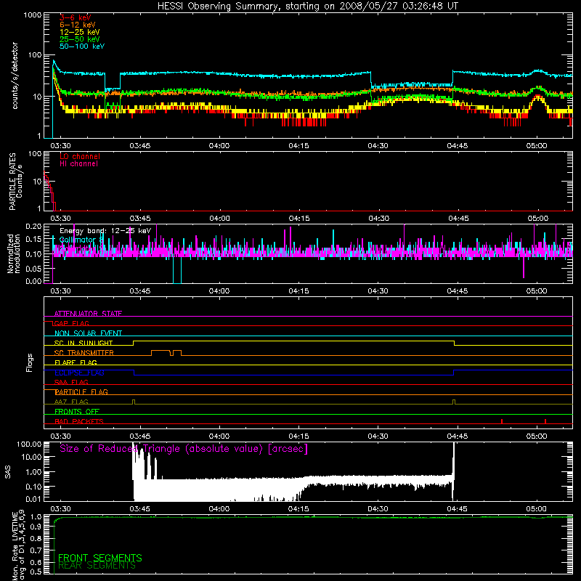Screen dimensions: 581x581
Task: Click the 'Energy band: 12-25 keV' label
Action: [x=105, y=231]
